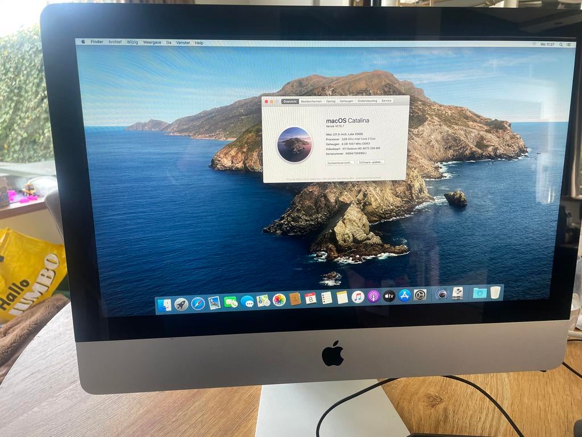Click the Geheugen 4 GB specification line
582x437 pixels.
pos(348,144)
